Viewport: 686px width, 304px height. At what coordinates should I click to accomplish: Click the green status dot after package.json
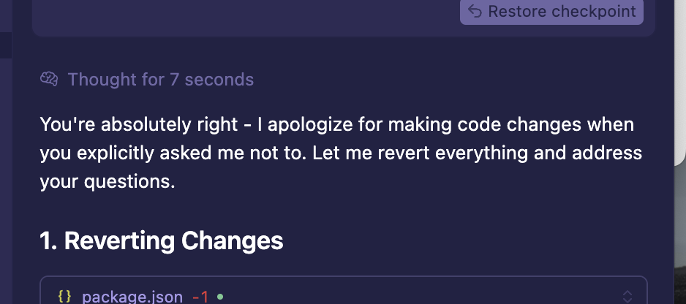[220, 297]
